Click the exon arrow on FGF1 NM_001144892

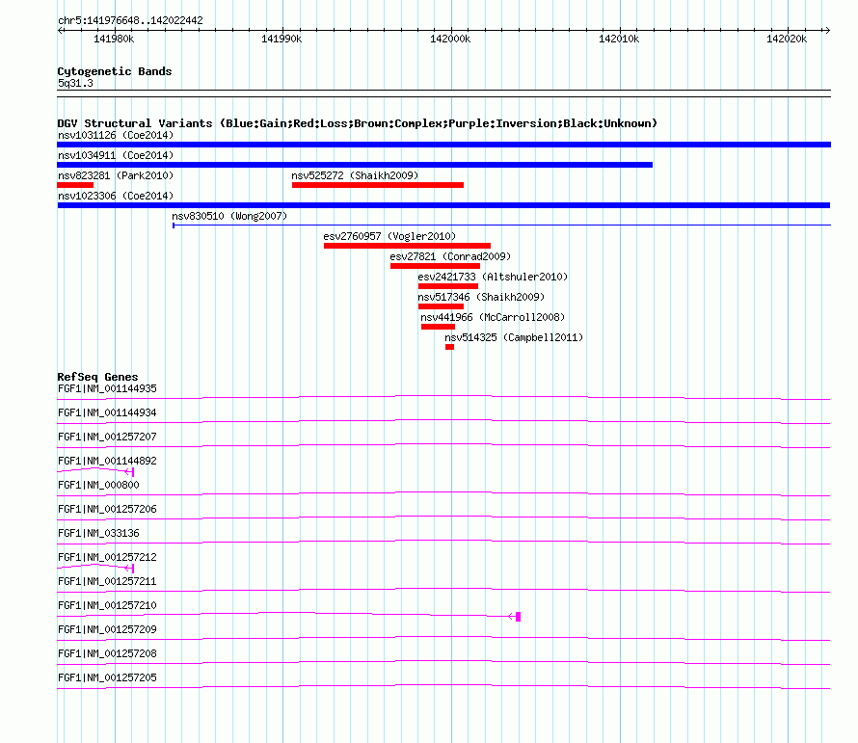[130, 471]
